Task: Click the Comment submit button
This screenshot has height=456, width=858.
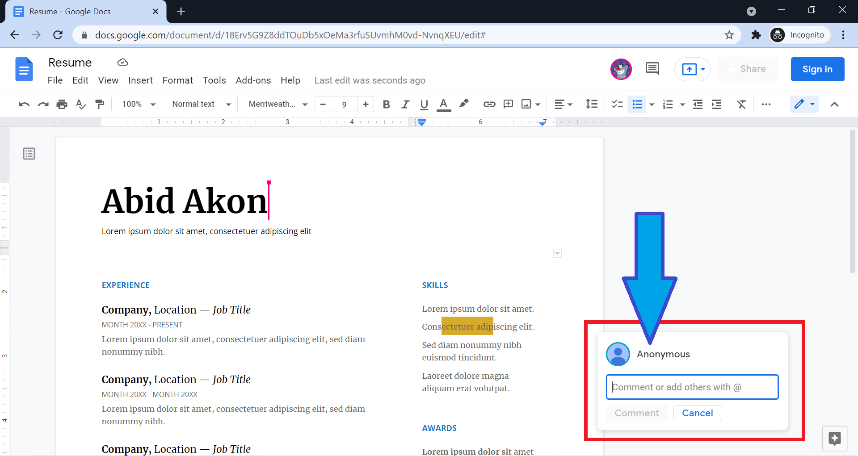Action: 637,413
